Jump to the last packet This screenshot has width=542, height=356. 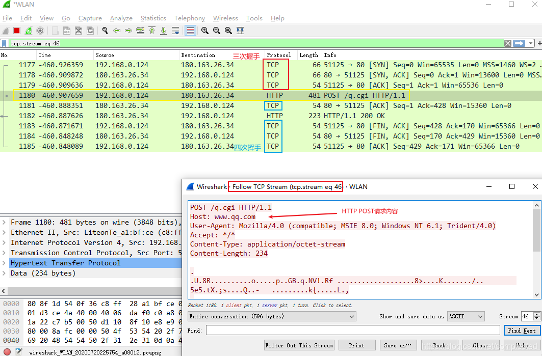164,31
